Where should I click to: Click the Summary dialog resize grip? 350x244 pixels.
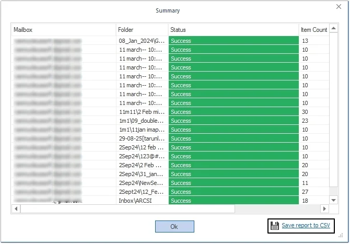341,235
